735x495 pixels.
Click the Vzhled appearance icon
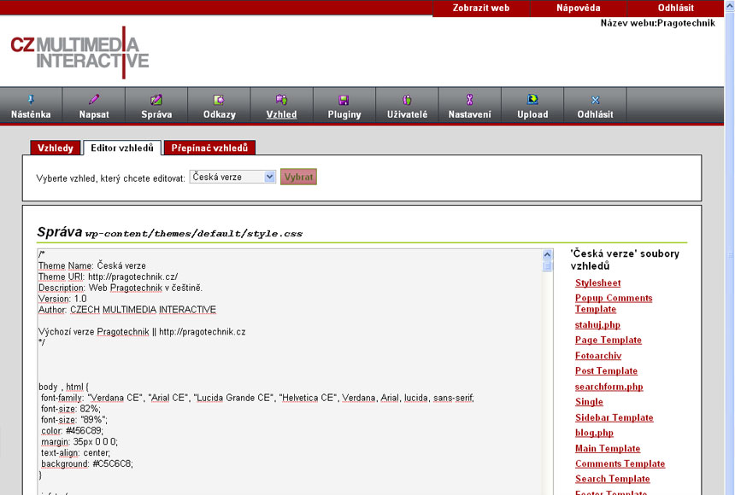(281, 99)
